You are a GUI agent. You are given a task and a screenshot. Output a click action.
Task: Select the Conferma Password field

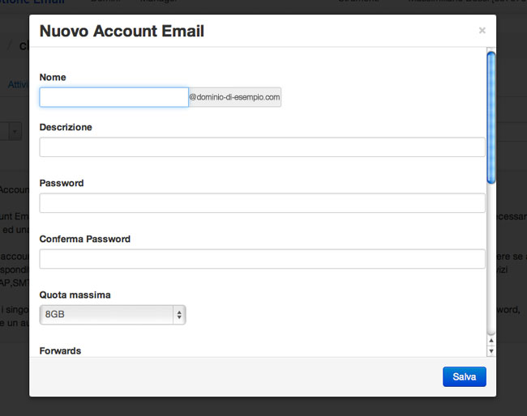[262, 259]
